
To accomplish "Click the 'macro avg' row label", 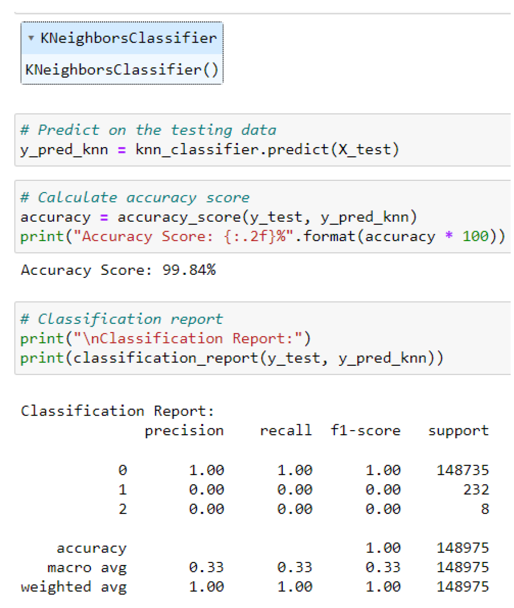I will coord(87,568).
